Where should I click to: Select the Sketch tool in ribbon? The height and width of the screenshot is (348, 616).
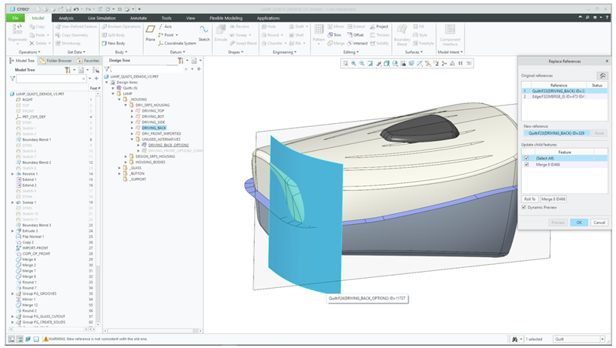pos(204,32)
